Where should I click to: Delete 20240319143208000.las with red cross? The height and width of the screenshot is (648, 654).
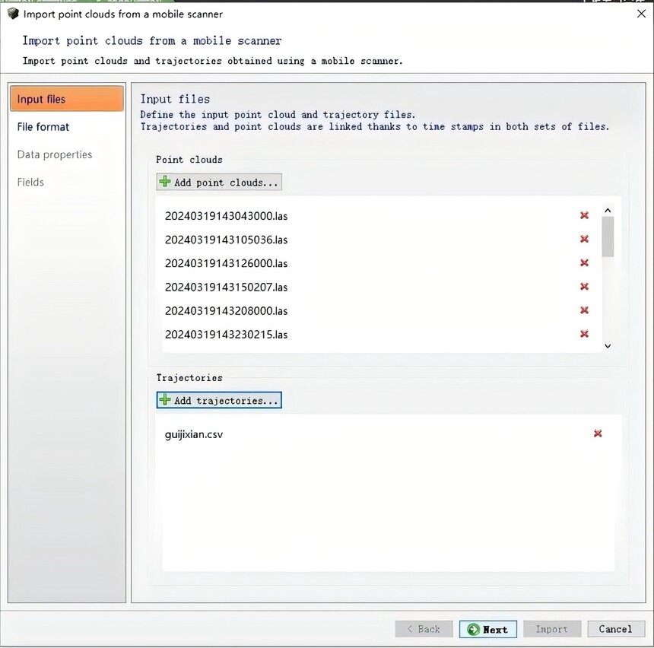click(x=584, y=310)
